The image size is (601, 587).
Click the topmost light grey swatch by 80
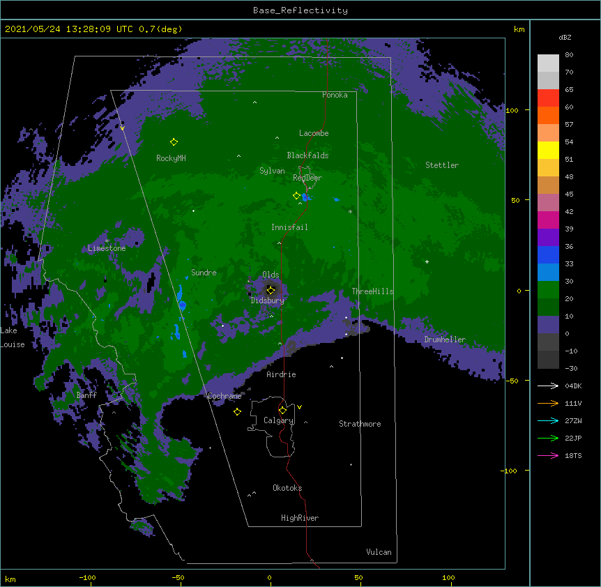pos(548,63)
